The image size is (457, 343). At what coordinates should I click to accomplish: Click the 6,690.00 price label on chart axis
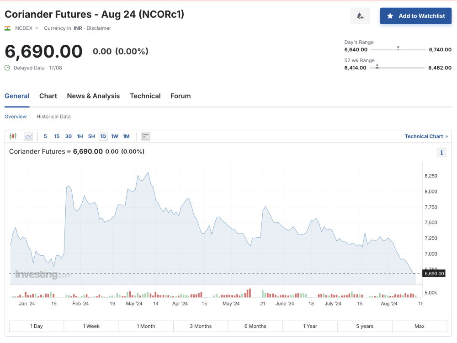coord(434,273)
